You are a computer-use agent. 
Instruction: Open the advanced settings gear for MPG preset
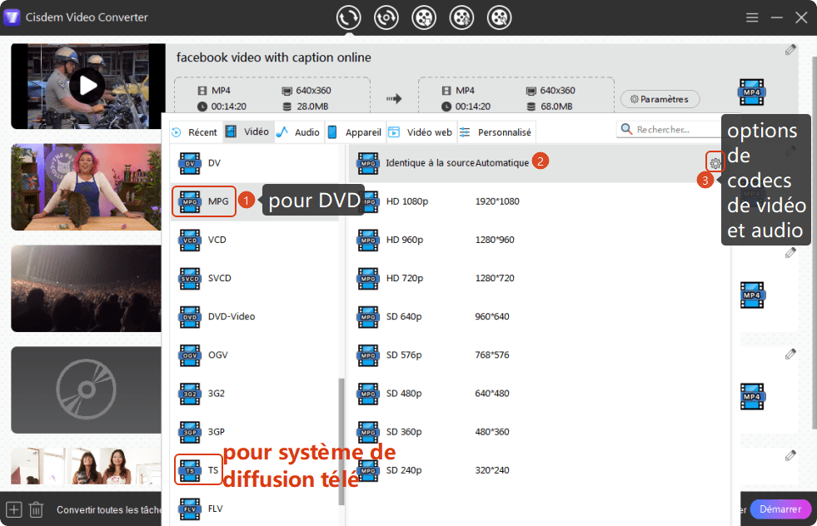(x=715, y=163)
